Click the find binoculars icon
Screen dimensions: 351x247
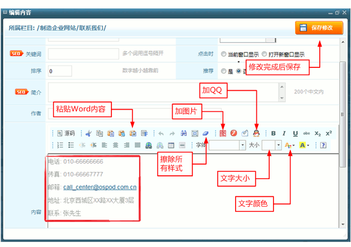(x=183, y=134)
